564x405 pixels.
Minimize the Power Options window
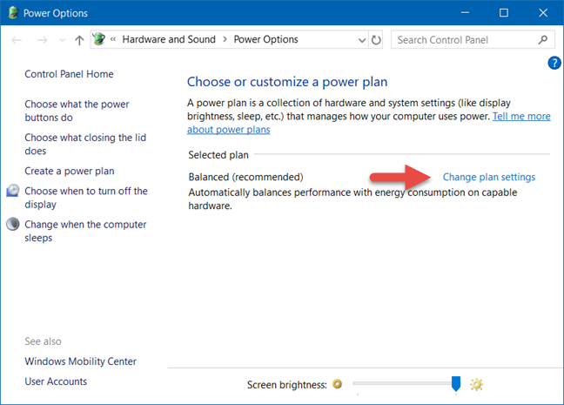pos(465,13)
